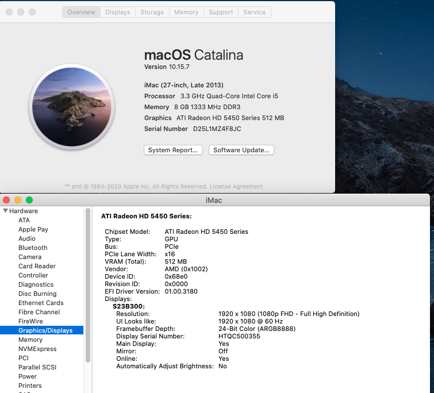434x393 pixels.
Task: Select Audio in the sidebar
Action: point(27,238)
